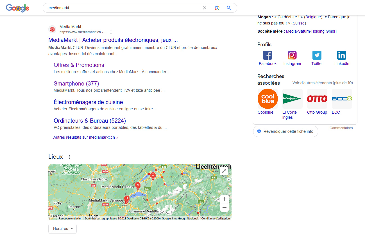Open the El Corte Inglés logo thumbnail
The height and width of the screenshot is (238, 365).
293,99
